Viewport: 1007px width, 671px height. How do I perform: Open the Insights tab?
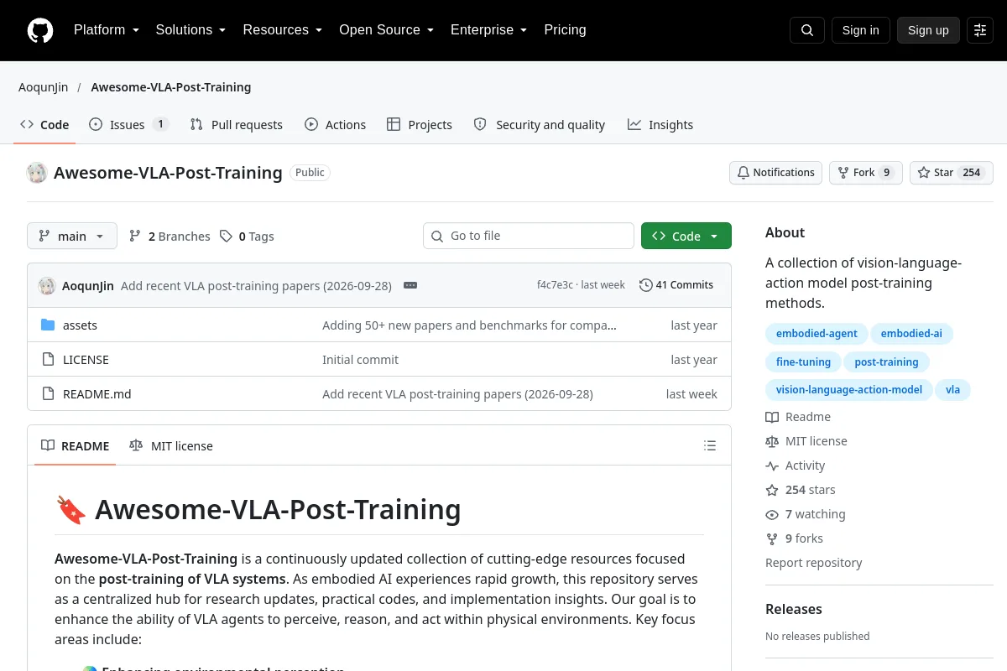[x=660, y=125]
